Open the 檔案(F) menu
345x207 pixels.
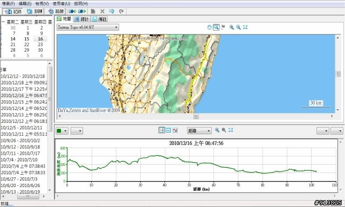(x=8, y=4)
